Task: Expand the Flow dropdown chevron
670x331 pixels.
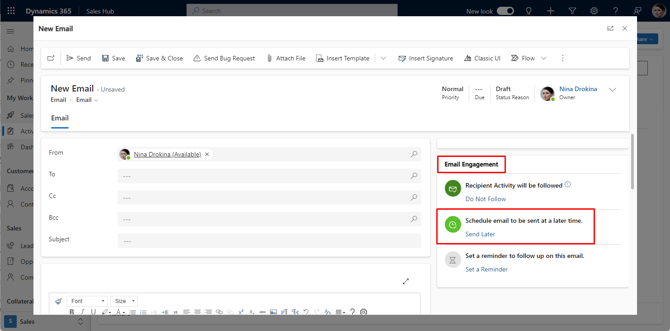Action: 544,58
